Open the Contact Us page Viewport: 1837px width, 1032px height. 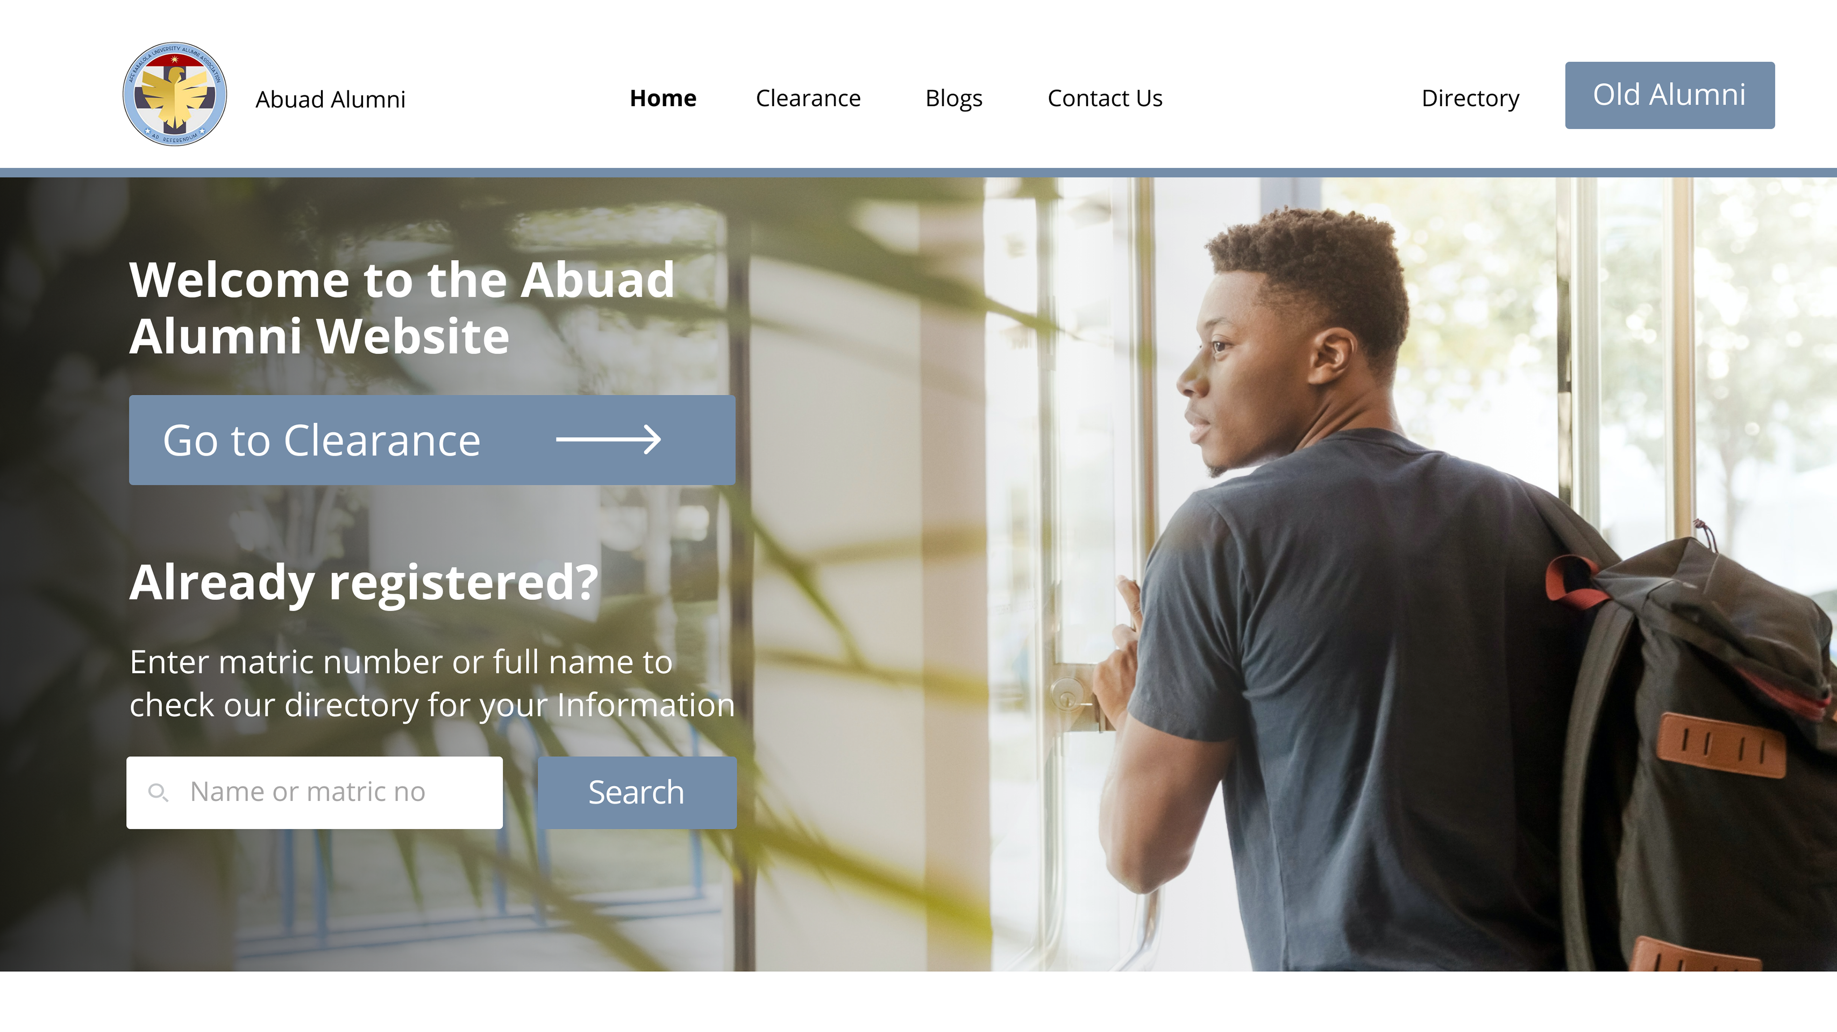tap(1105, 98)
